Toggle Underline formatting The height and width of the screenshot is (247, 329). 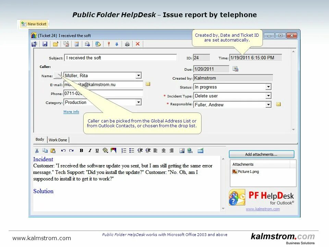(97, 150)
